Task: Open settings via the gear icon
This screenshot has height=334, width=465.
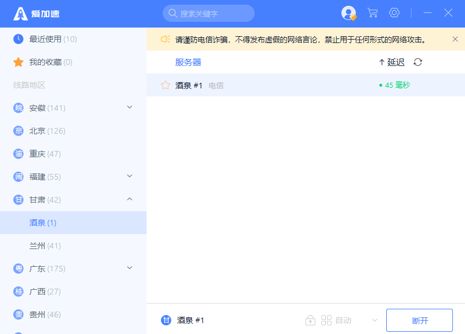Action: tap(394, 13)
